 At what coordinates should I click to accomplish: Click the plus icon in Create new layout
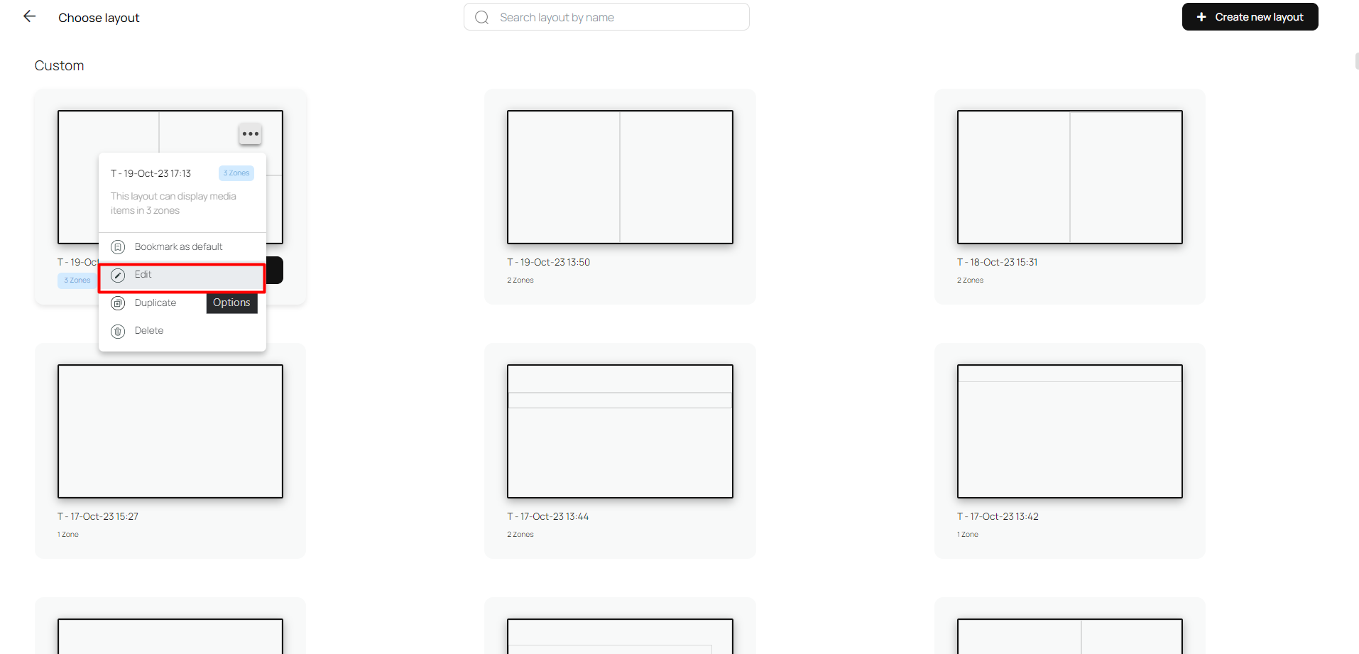1201,17
